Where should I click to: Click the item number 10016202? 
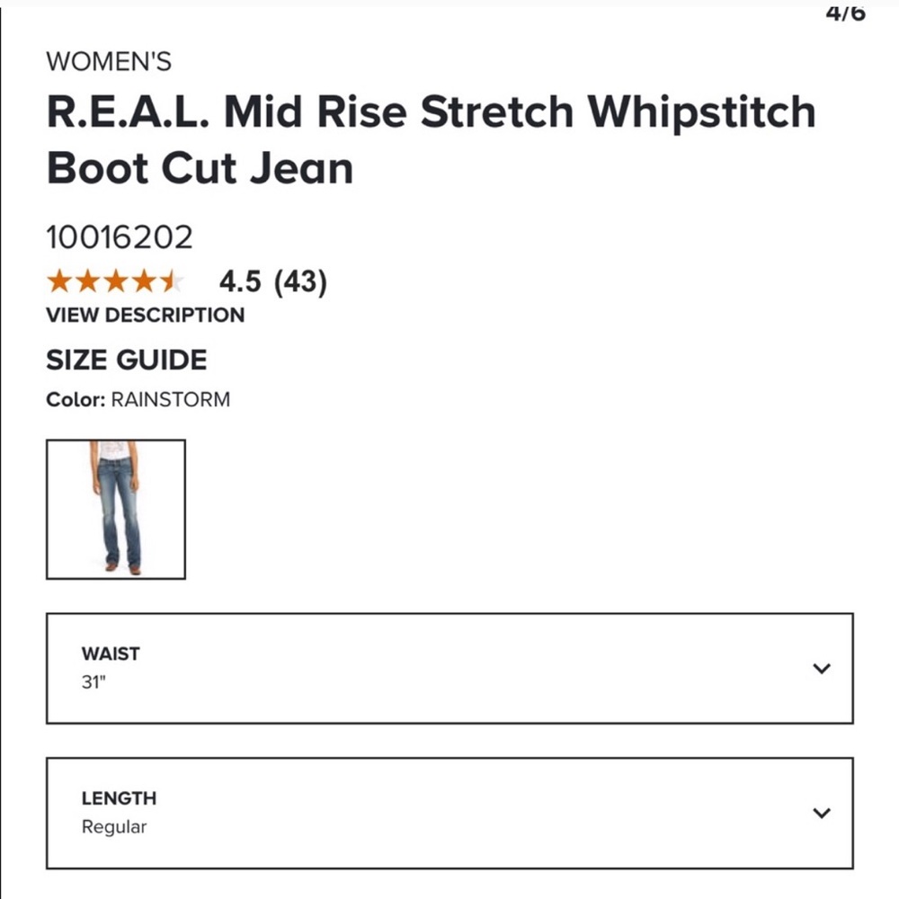coord(120,236)
